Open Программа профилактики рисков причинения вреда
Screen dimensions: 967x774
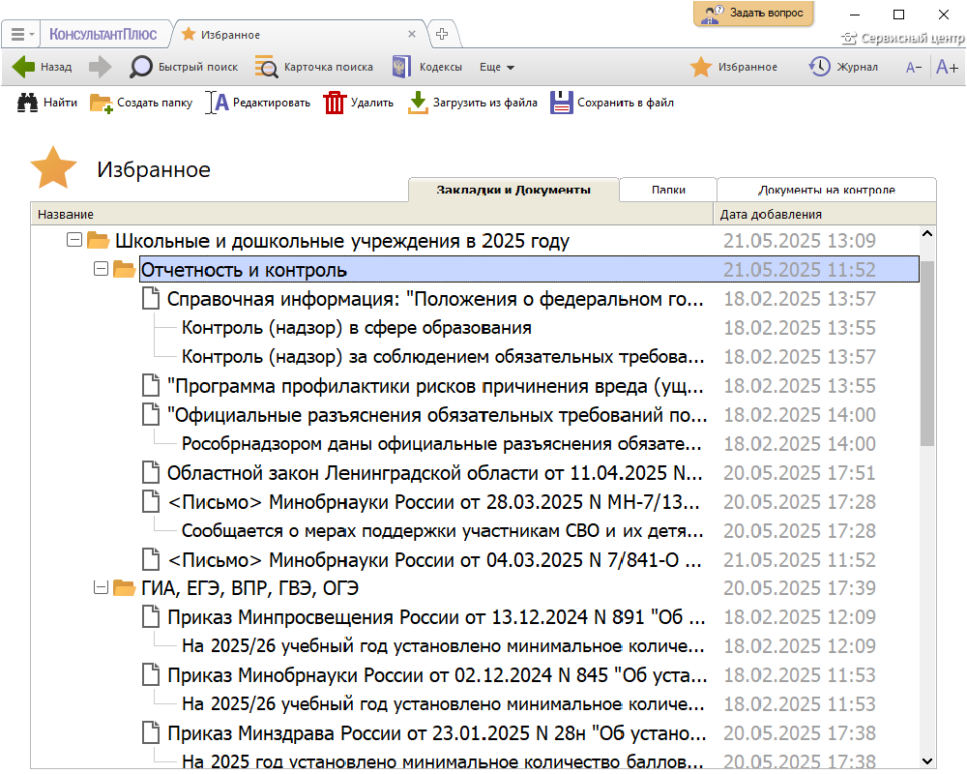435,386
